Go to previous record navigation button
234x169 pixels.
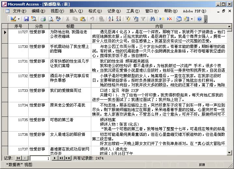pyautogui.click(x=25, y=158)
